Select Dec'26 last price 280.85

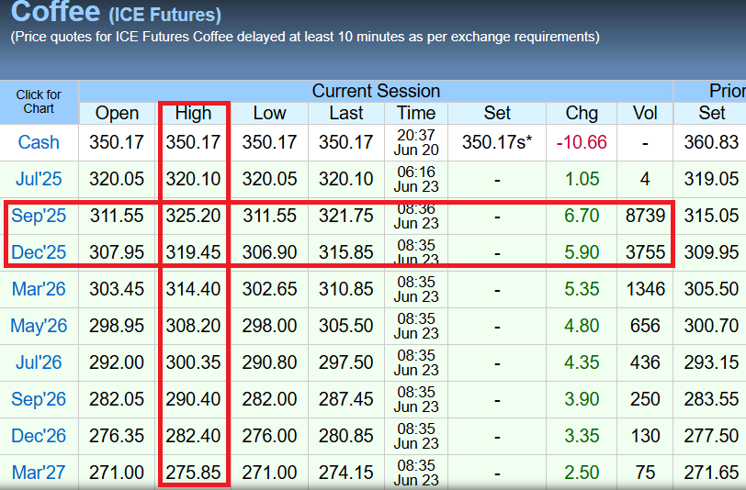coord(345,436)
